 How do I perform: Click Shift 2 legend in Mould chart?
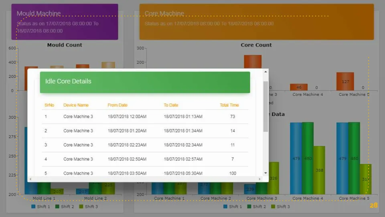65,207
